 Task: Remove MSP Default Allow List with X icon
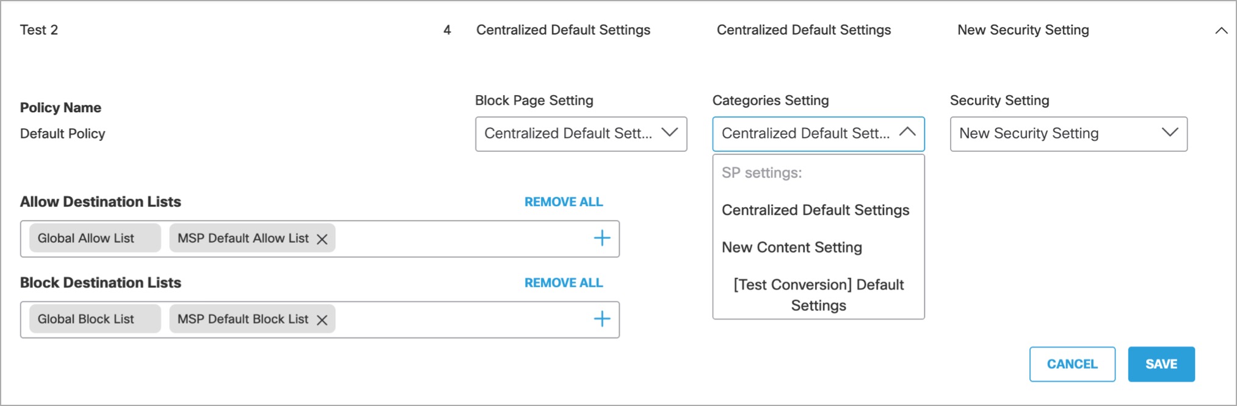point(322,239)
